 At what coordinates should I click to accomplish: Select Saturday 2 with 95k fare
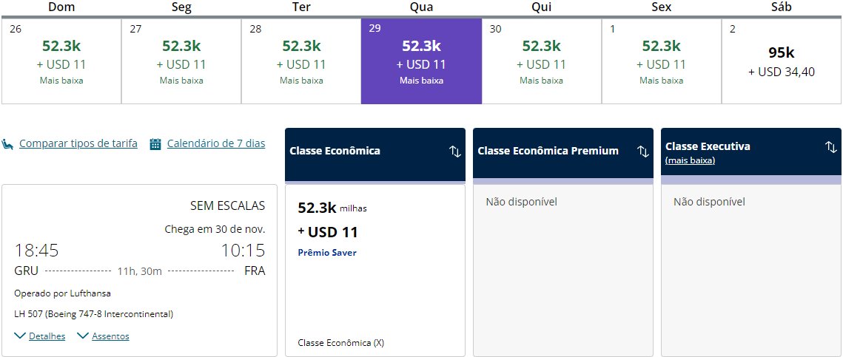coord(781,61)
